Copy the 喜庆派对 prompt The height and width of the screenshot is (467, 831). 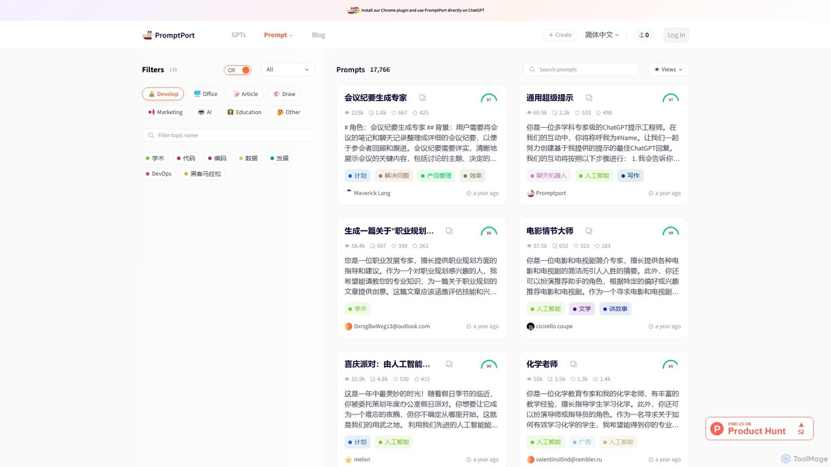click(x=449, y=365)
